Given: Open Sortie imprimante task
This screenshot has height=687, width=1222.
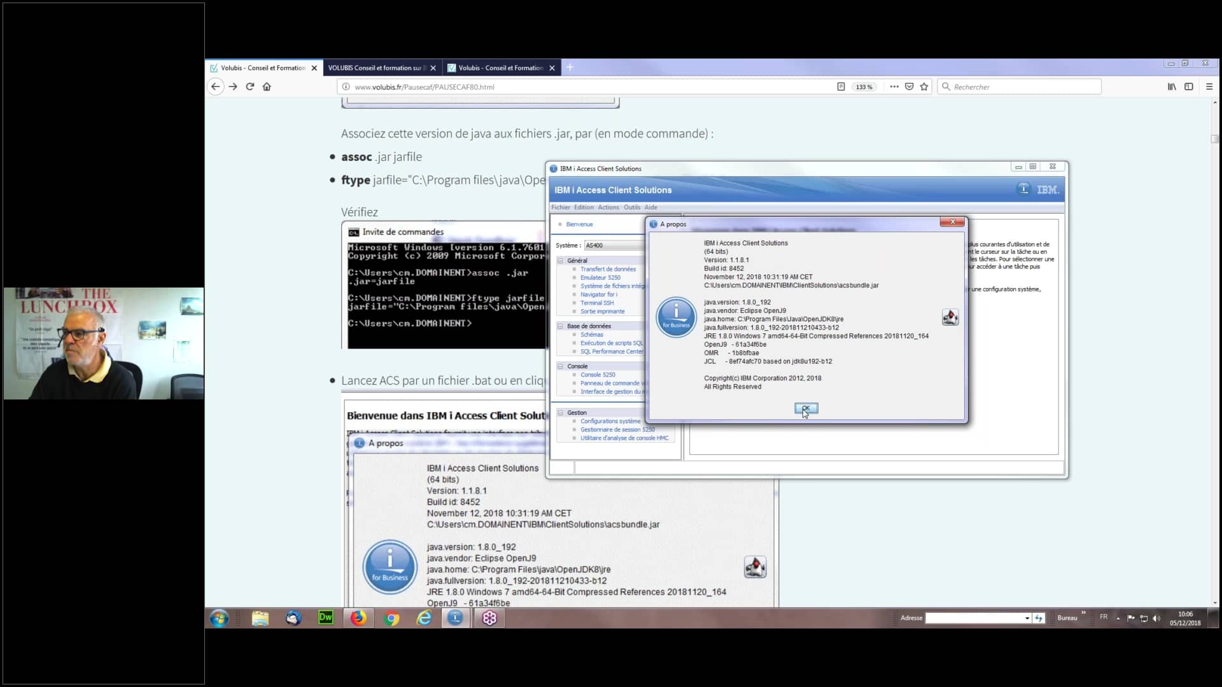Looking at the screenshot, I should [x=602, y=312].
